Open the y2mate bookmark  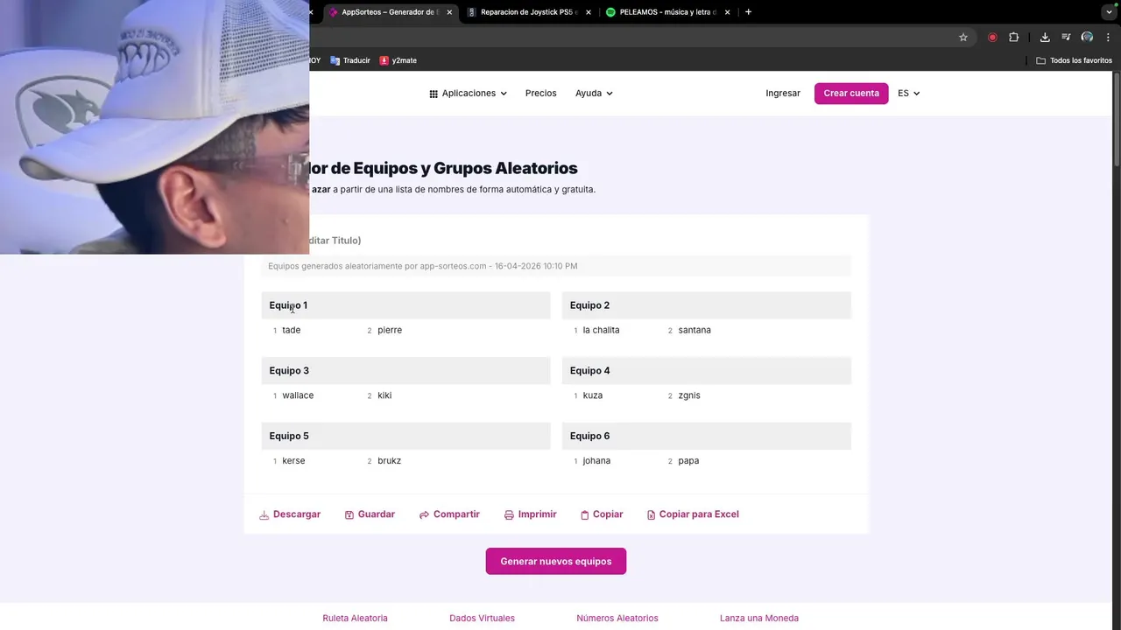[398, 60]
